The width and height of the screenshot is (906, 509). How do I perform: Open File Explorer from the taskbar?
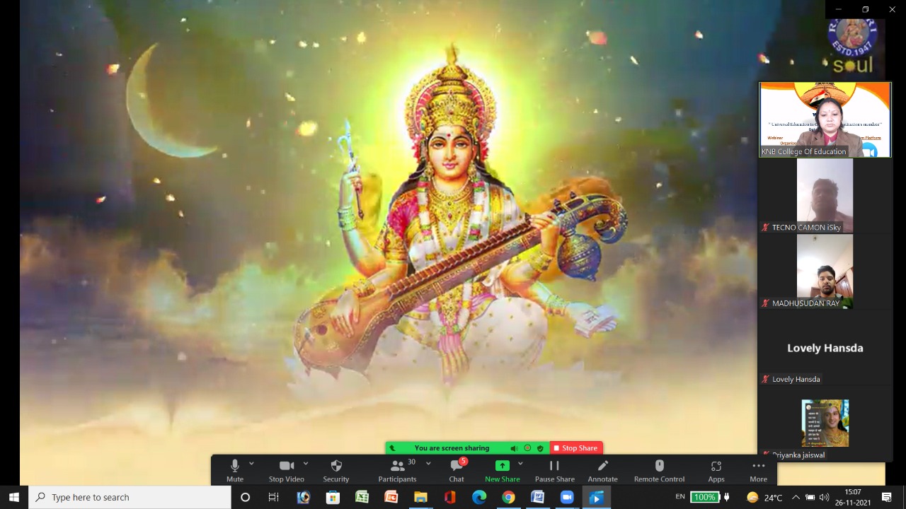420,498
